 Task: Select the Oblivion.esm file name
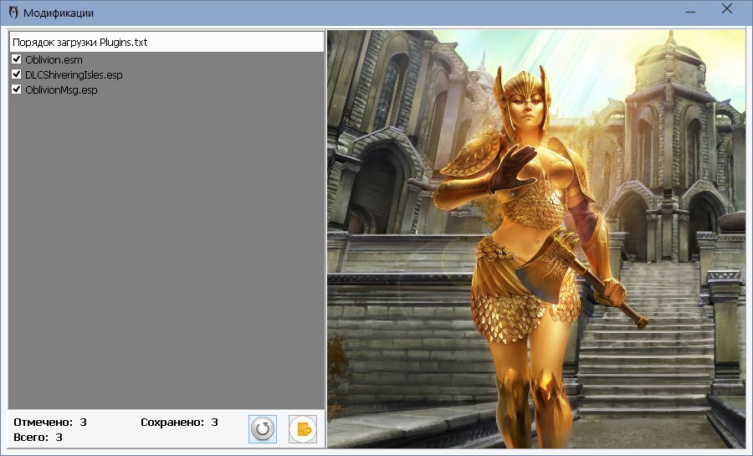(x=54, y=60)
